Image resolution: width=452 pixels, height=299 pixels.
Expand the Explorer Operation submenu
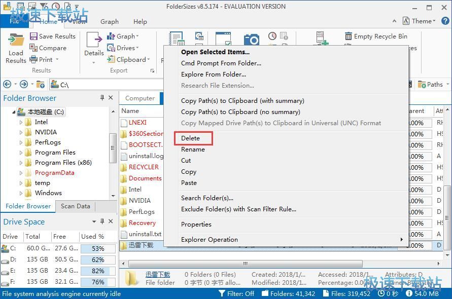402,240
